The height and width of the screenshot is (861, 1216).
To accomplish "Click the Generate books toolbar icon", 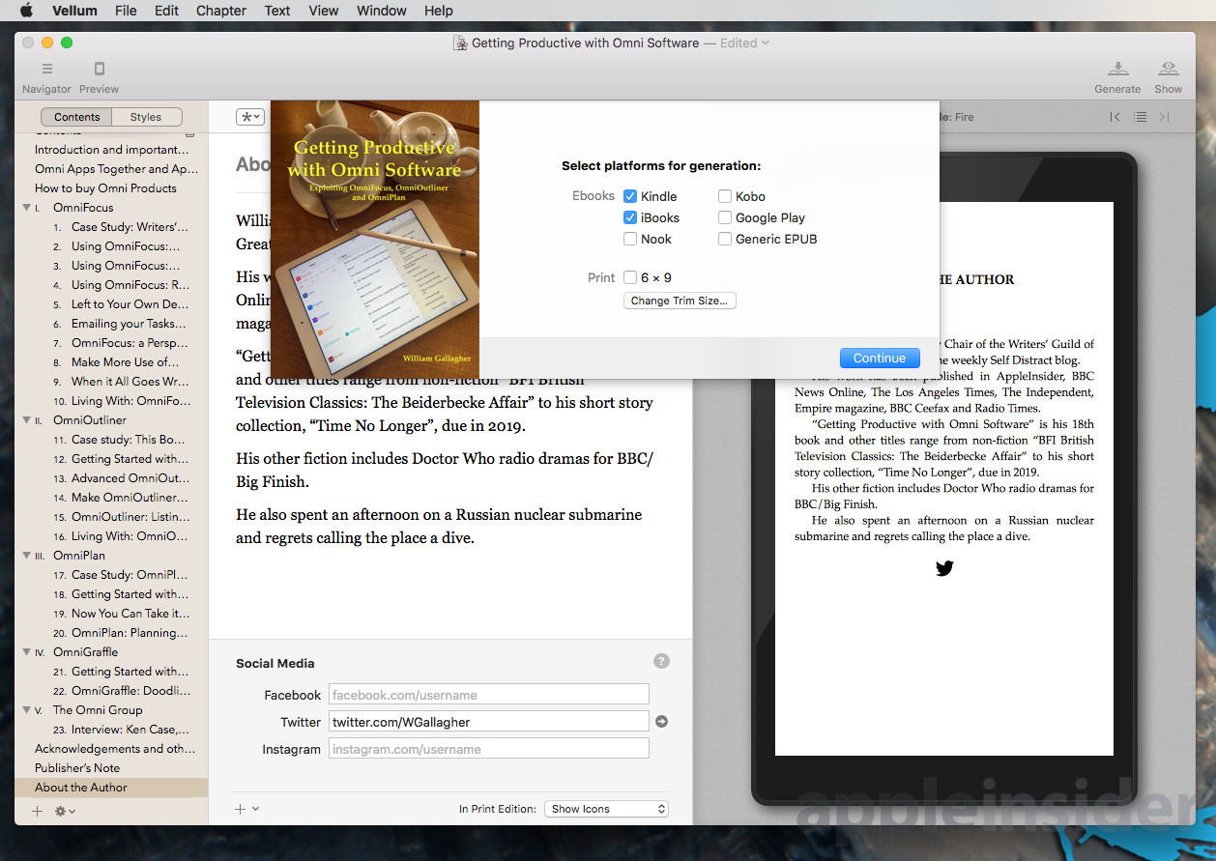I will [x=1117, y=70].
